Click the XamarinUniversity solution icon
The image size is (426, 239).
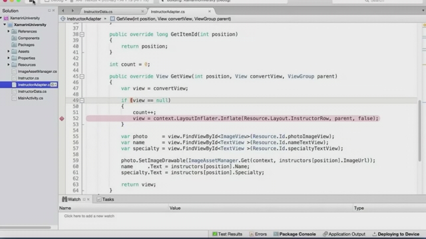[6, 18]
